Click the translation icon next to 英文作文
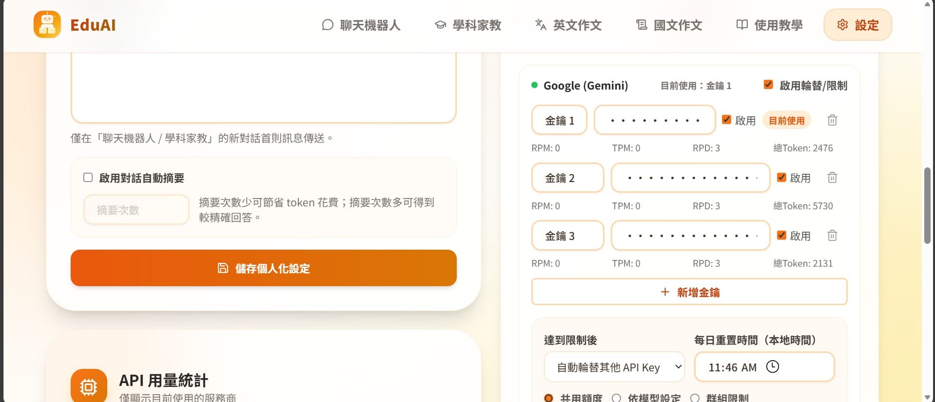935x402 pixels. tap(541, 25)
